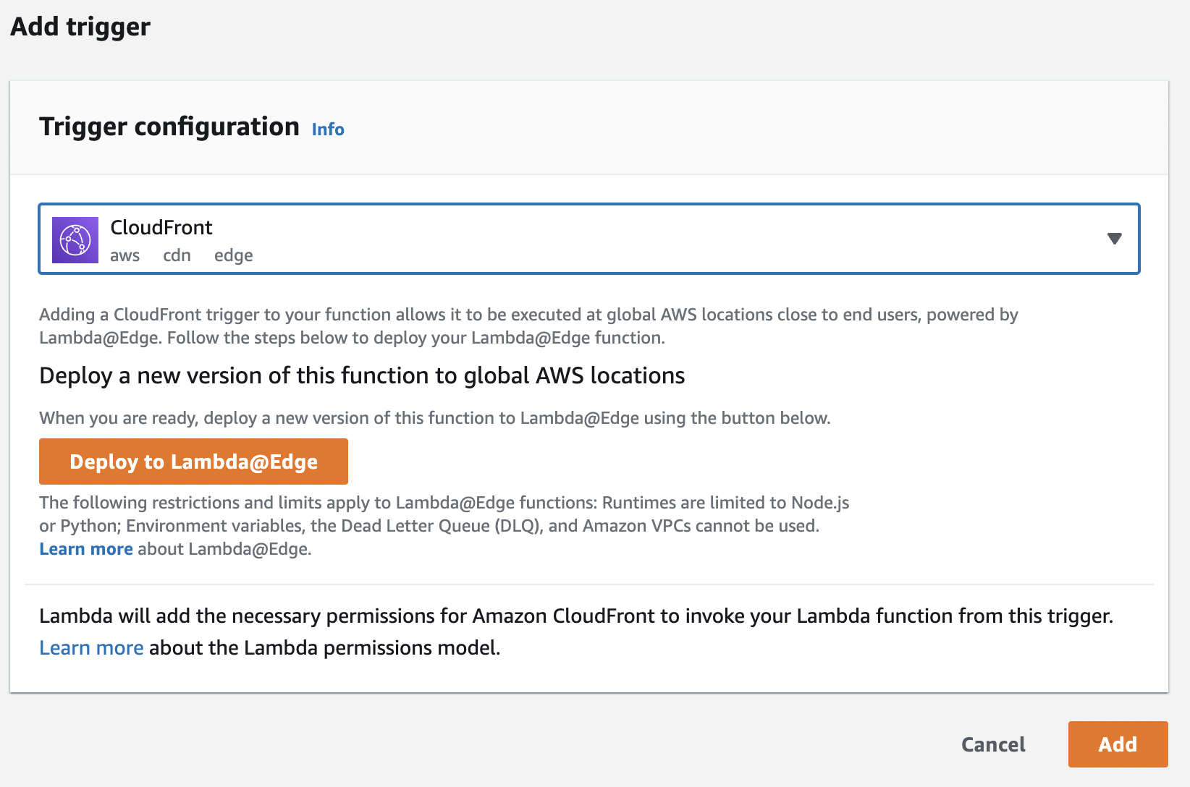The image size is (1190, 787).
Task: Click the 'aws' tag under CloudFront
Action: click(125, 256)
